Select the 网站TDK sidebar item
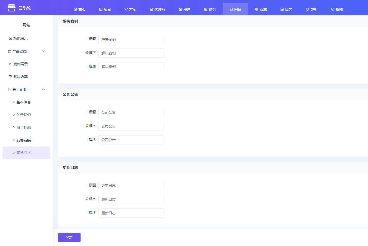Screen dimensions: 368x246 (26, 153)
